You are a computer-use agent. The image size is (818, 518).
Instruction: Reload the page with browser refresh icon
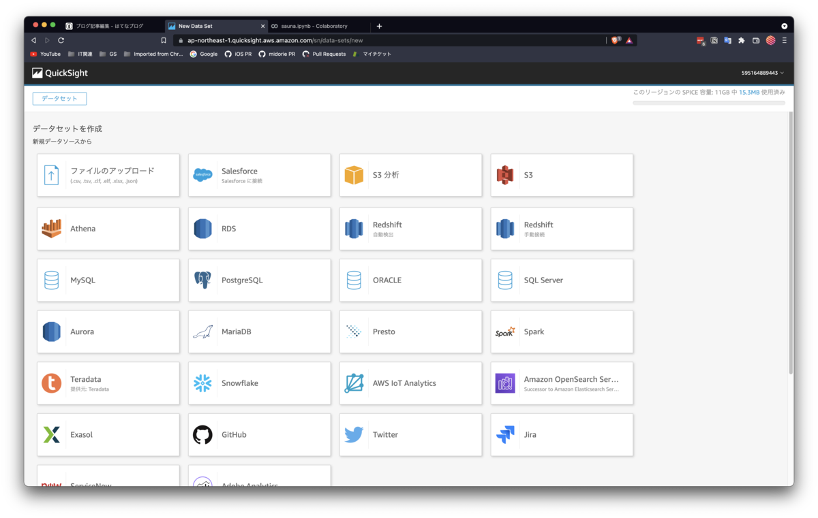61,40
